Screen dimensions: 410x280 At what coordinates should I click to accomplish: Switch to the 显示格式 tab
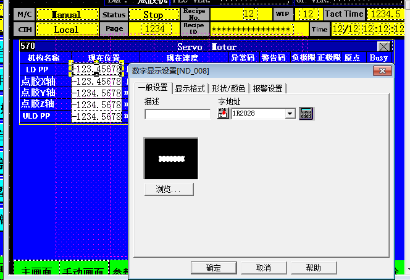pos(190,88)
